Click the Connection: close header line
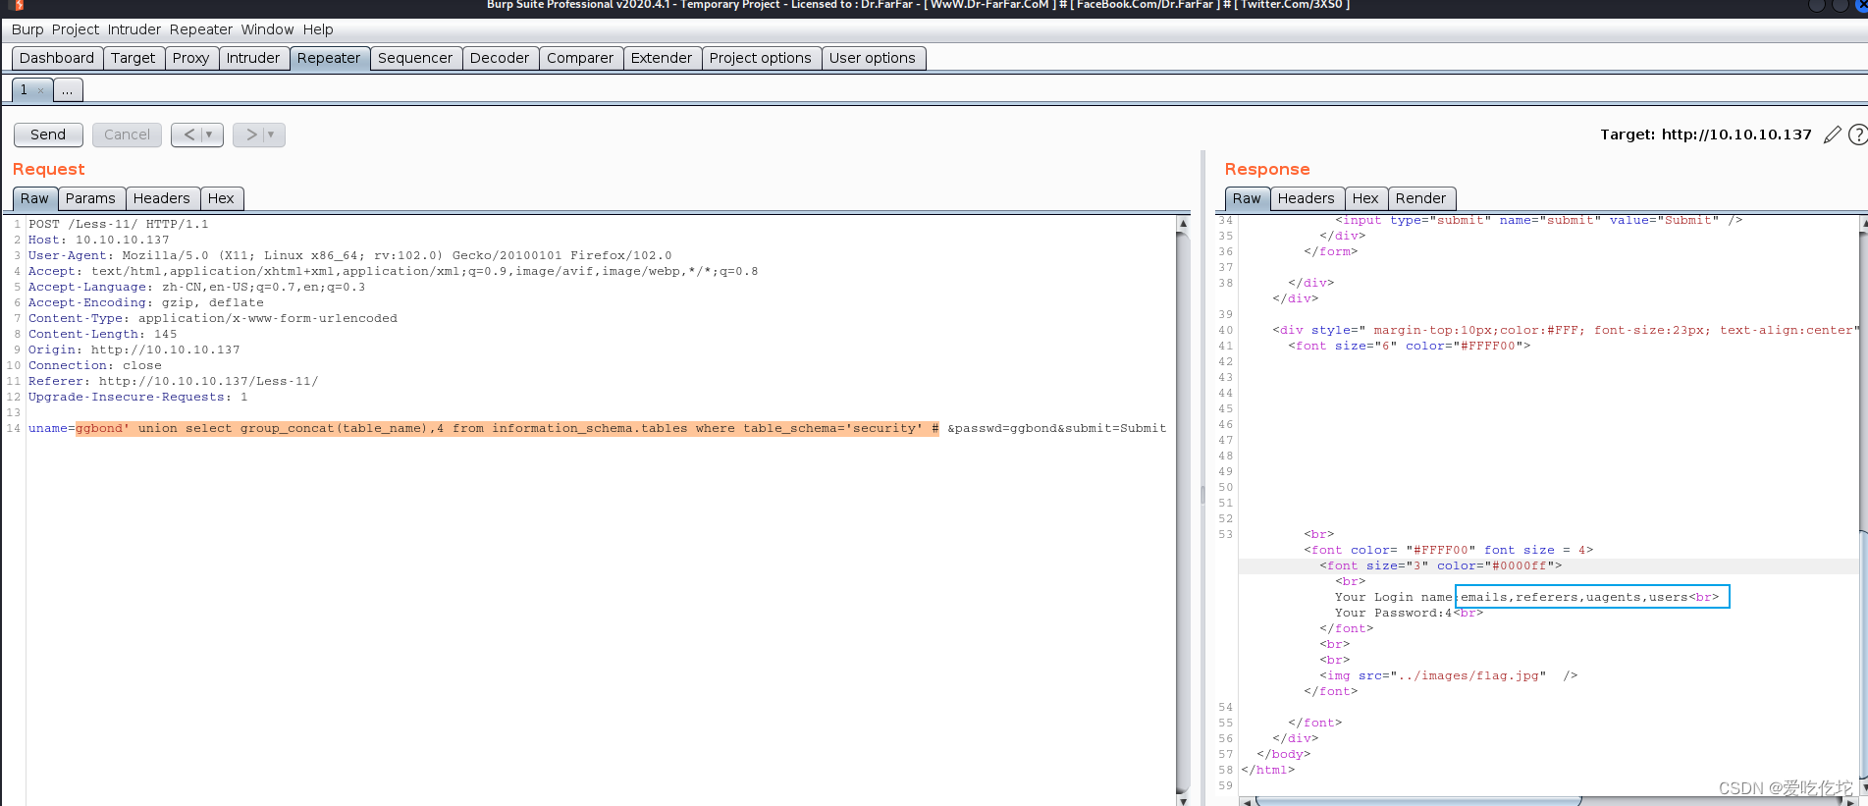The height and width of the screenshot is (806, 1868). point(94,365)
